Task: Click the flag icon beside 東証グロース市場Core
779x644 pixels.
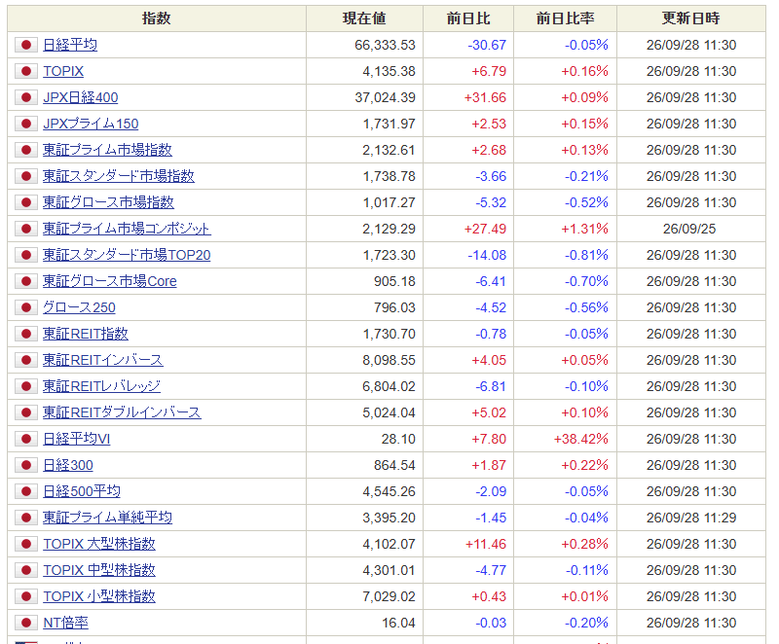Action: pos(26,282)
